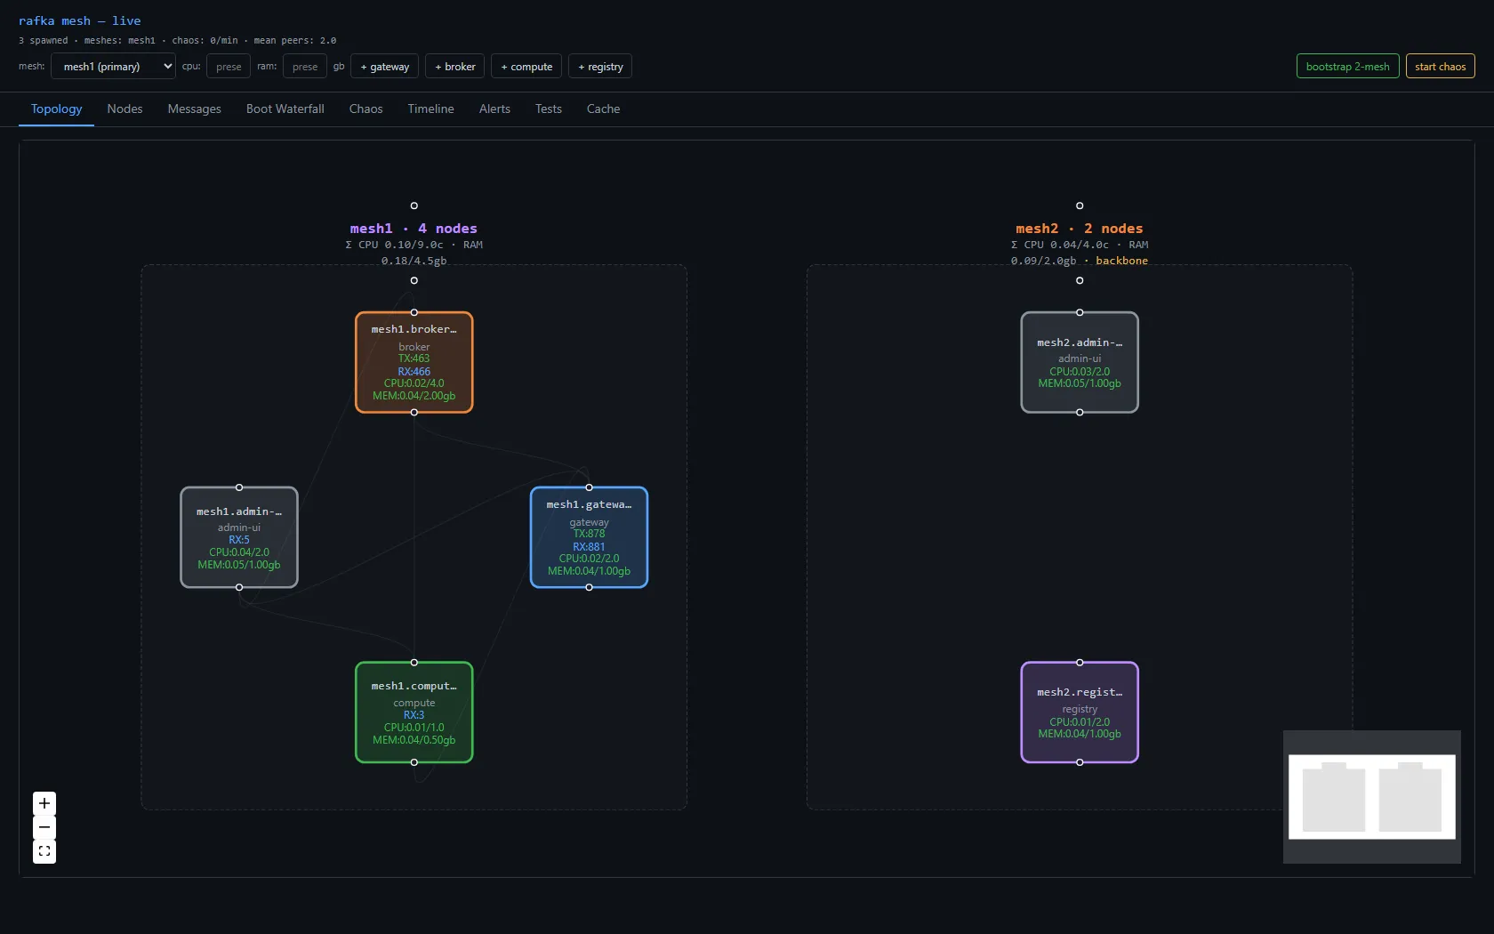This screenshot has height=934, width=1494.
Task: Click the bottom connector handle of mesh1.compute
Action: click(414, 762)
